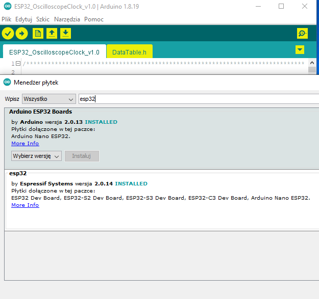Screen dimensions: 319x299
Task: Open the Szkic menu
Action: tap(43, 19)
